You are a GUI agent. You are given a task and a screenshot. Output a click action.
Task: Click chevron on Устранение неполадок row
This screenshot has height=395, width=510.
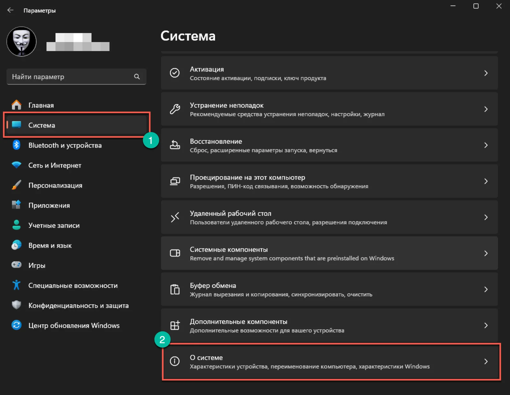[486, 109]
